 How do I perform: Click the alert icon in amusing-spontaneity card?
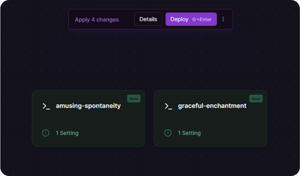[46, 133]
